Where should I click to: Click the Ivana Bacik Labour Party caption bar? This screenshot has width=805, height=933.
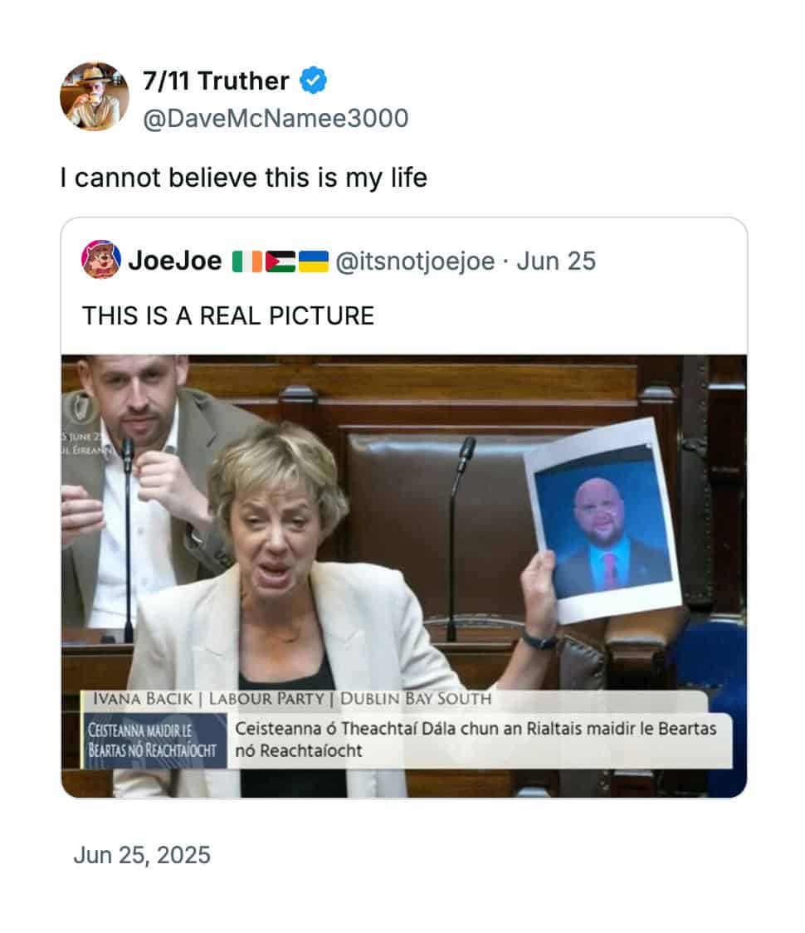[x=394, y=700]
